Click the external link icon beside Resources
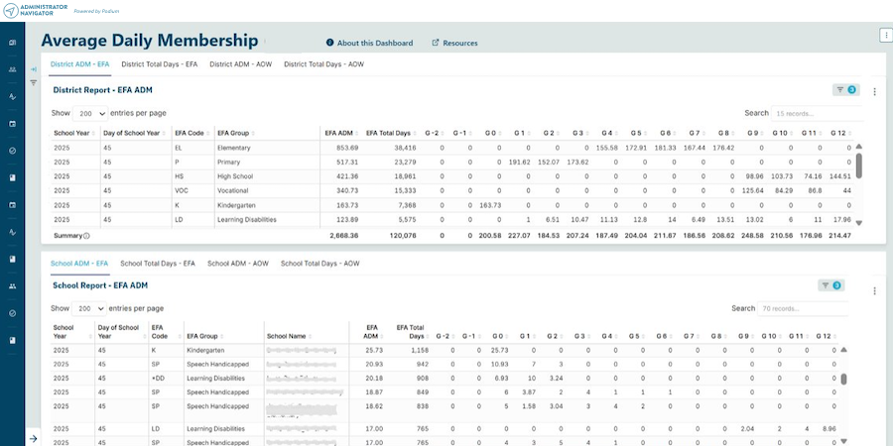This screenshot has height=446, width=893. (436, 43)
